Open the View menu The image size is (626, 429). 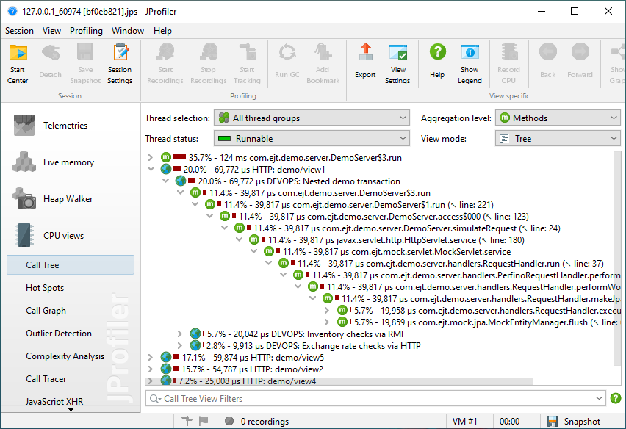click(x=52, y=31)
